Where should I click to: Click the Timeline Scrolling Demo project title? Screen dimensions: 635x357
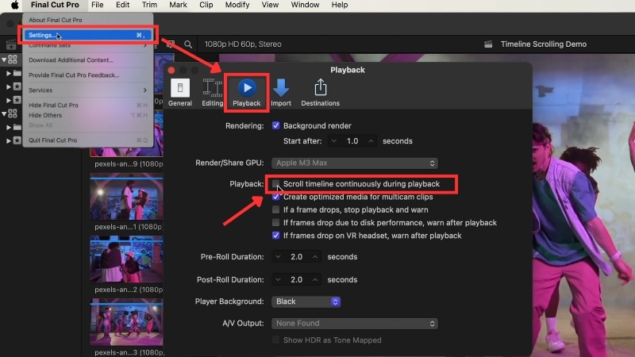tap(544, 44)
